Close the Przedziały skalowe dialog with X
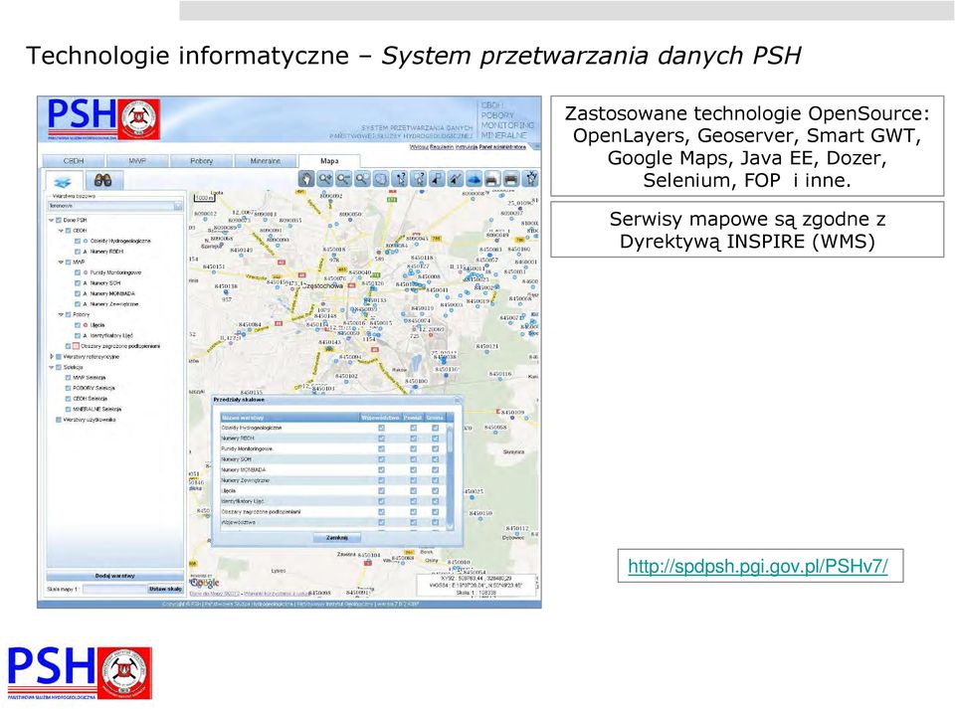The height and width of the screenshot is (709, 955). [x=457, y=400]
